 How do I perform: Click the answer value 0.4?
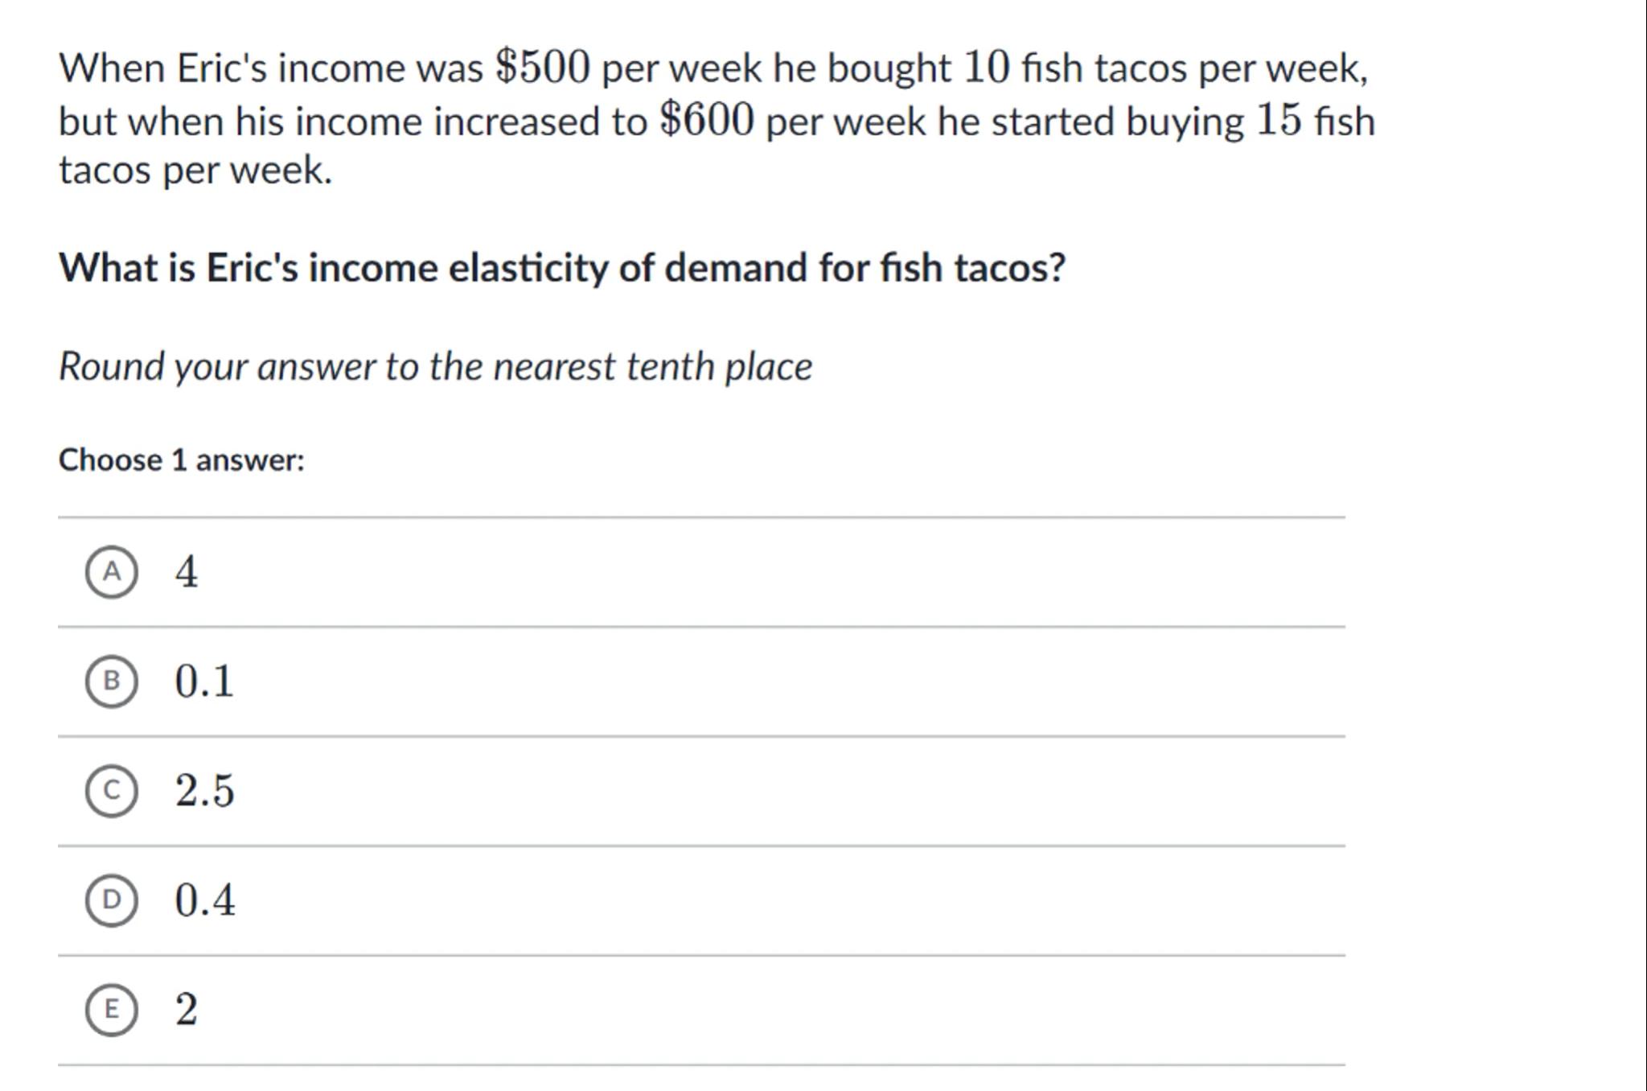pyautogui.click(x=205, y=900)
